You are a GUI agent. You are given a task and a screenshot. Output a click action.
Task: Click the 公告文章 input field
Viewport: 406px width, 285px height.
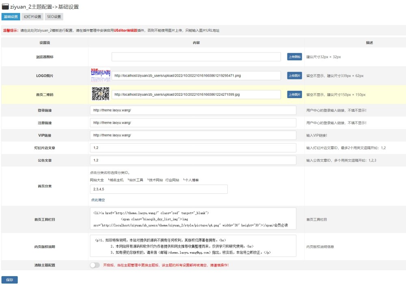193,160
